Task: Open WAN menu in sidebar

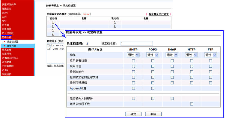Action: (5, 13)
